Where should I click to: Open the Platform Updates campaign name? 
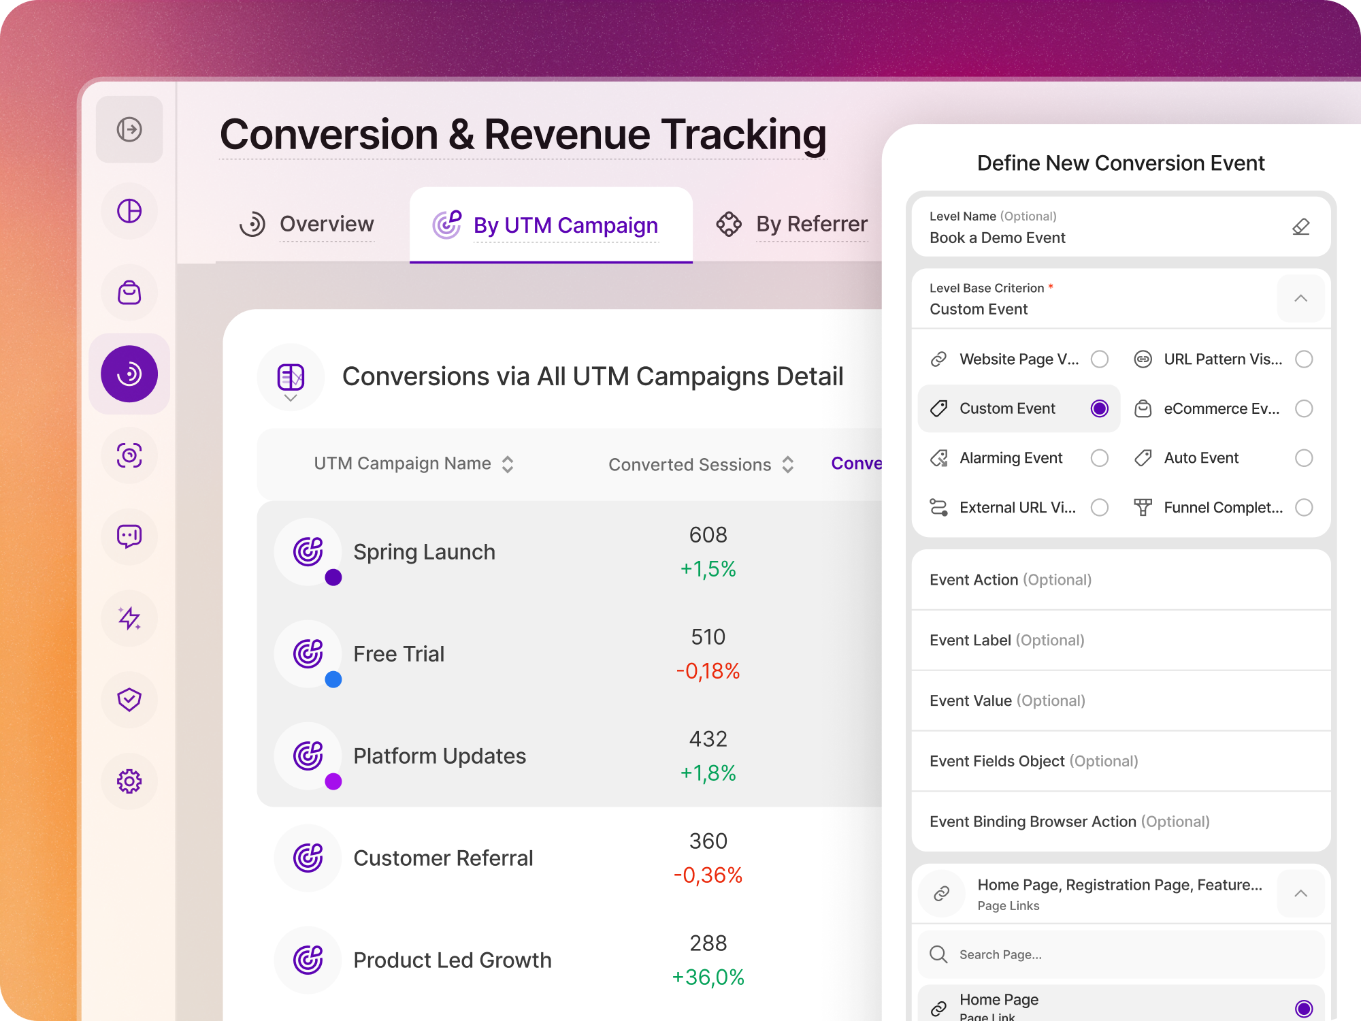(x=440, y=756)
